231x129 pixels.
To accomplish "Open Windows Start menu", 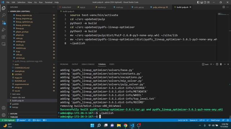I will pyautogui.click(x=92, y=125).
